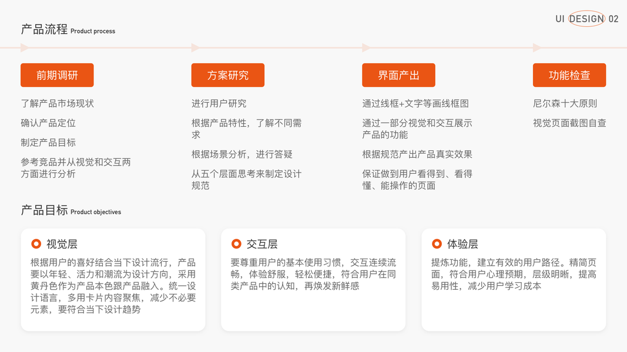The width and height of the screenshot is (627, 352).
Task: Click the text 制定产品目标
Action: pos(48,143)
